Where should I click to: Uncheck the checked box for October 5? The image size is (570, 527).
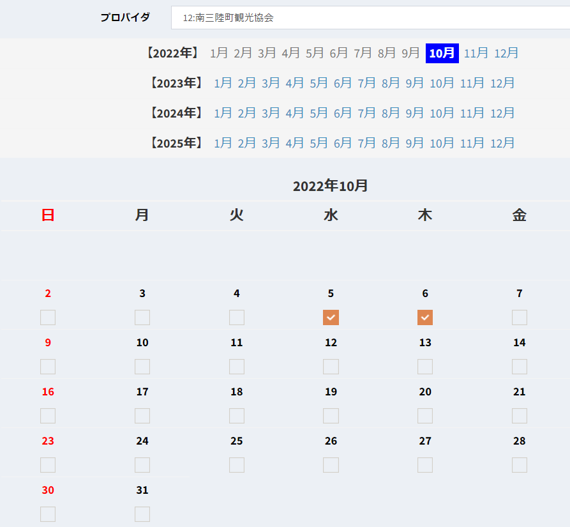click(331, 317)
